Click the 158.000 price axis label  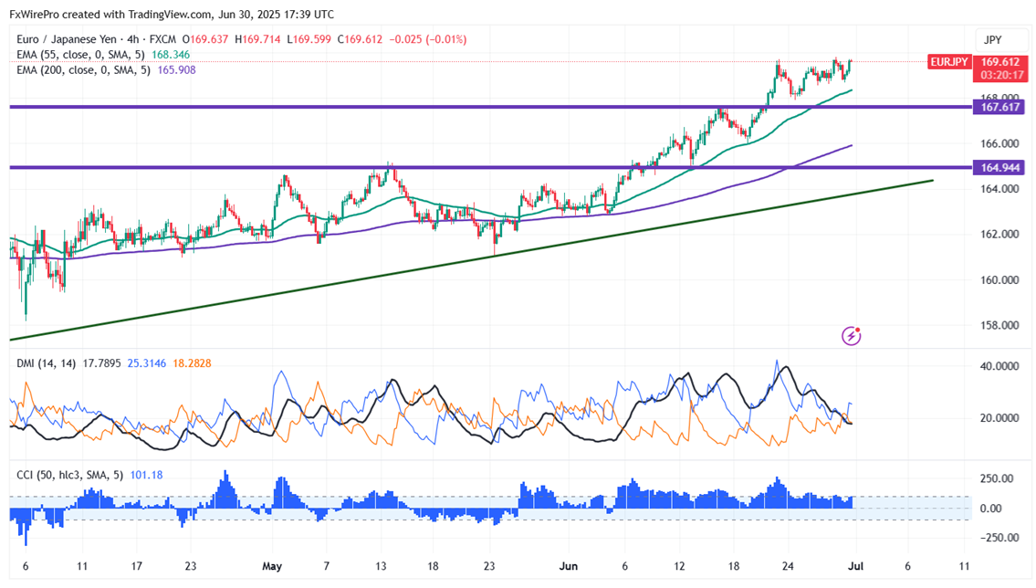point(999,325)
